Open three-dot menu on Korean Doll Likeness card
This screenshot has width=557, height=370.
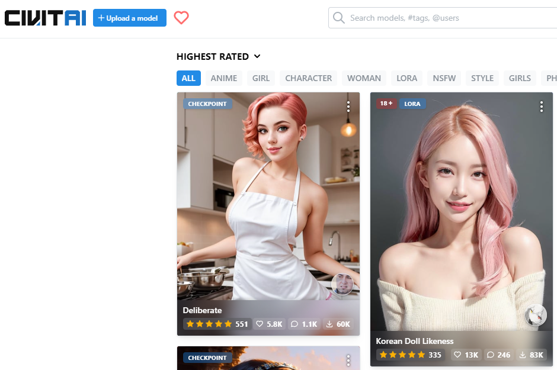pyautogui.click(x=542, y=107)
